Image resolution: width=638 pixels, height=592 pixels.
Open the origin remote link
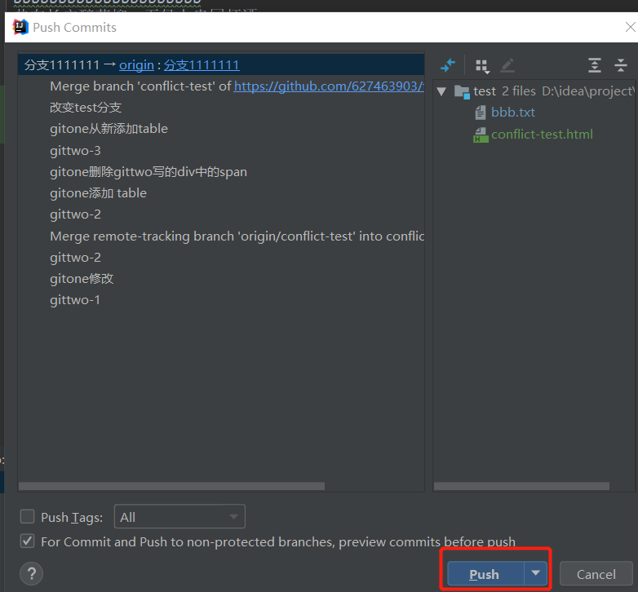tap(136, 65)
